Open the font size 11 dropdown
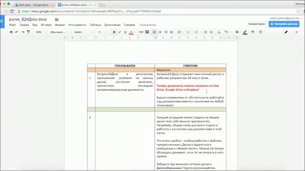305x171 pixels. [x=103, y=32]
